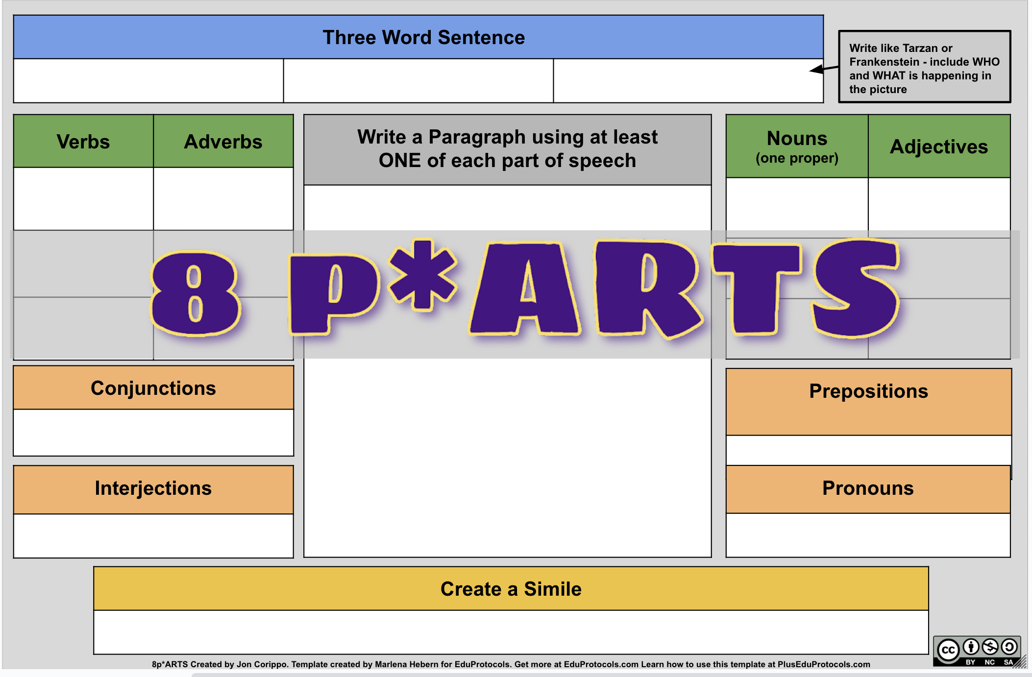The image size is (1032, 677).
Task: Click the white box below Conjunctions
Action: (153, 433)
